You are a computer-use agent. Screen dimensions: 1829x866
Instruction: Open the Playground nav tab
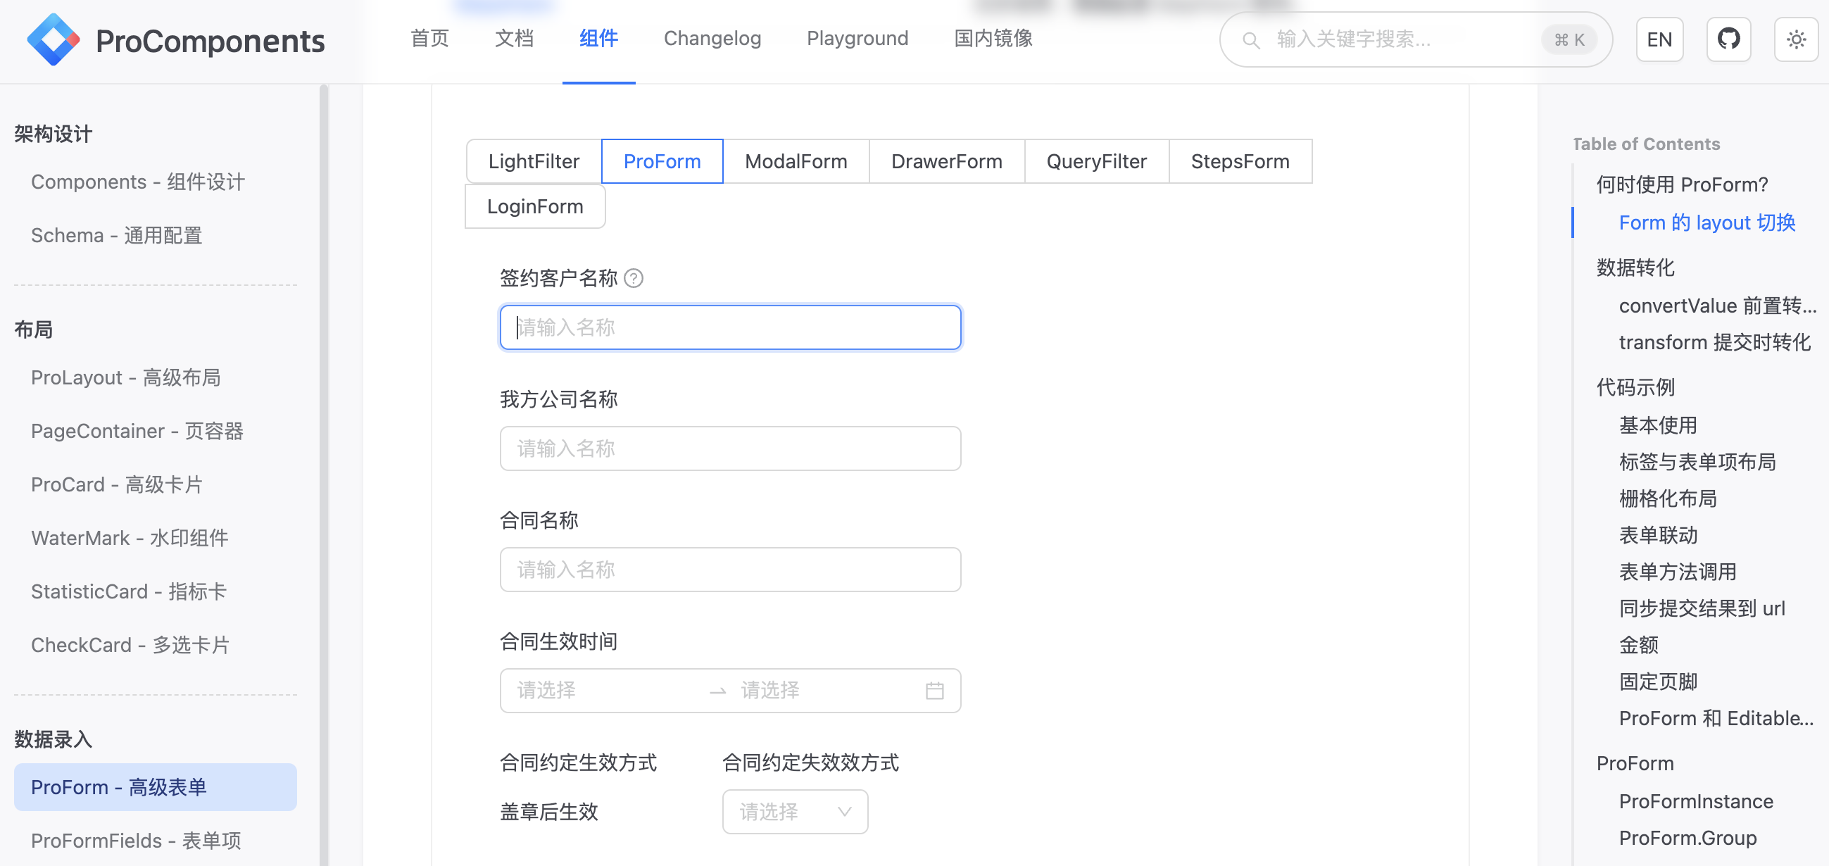click(857, 38)
